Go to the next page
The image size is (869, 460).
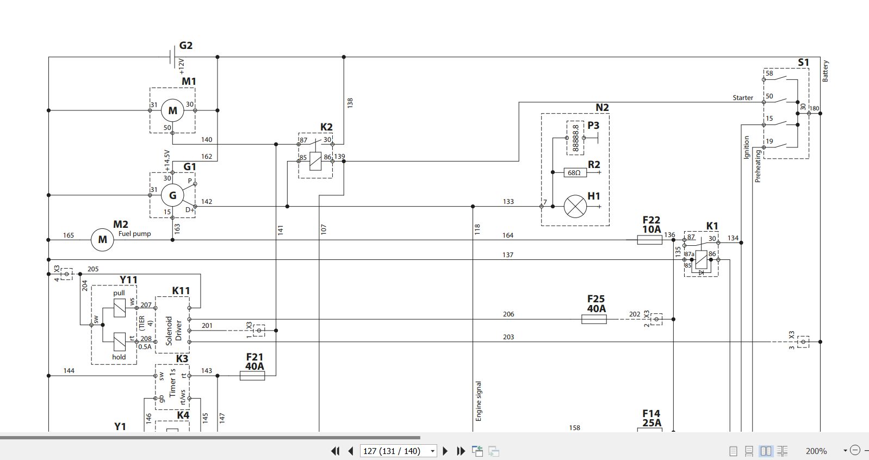(445, 451)
